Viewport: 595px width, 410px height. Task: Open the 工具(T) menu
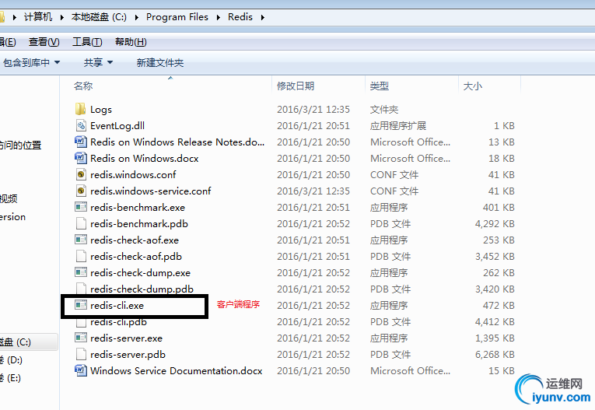click(87, 42)
